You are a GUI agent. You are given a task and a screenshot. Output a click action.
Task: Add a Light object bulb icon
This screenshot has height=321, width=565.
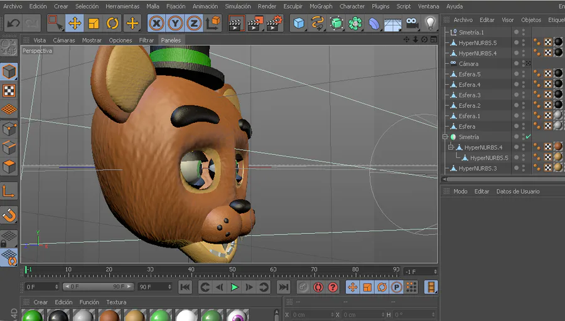pyautogui.click(x=430, y=23)
